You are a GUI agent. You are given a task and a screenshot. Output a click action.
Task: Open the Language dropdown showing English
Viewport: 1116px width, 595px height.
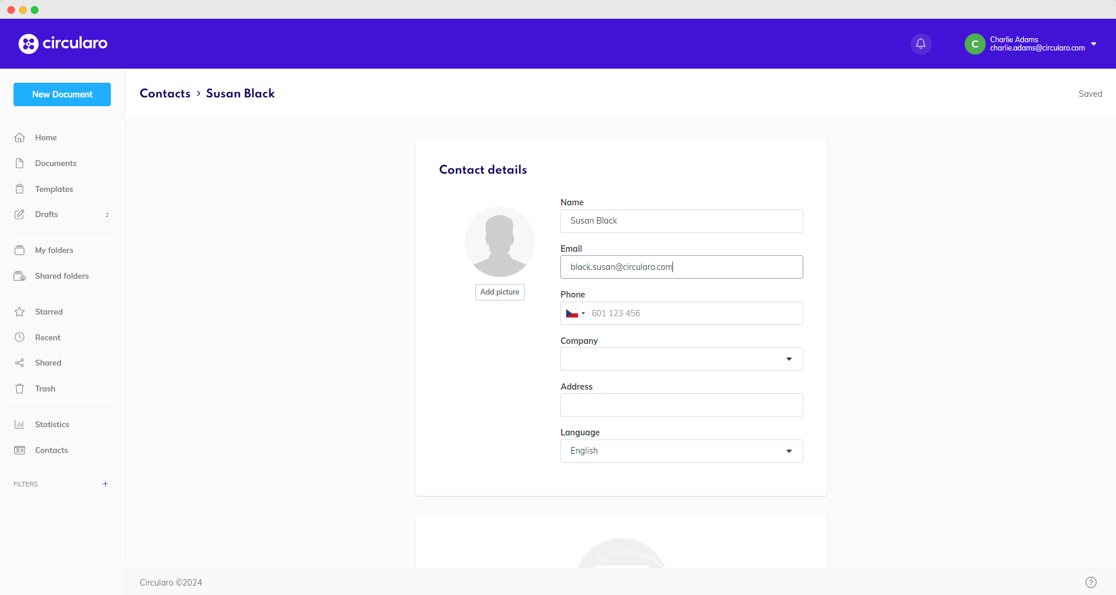[789, 451]
